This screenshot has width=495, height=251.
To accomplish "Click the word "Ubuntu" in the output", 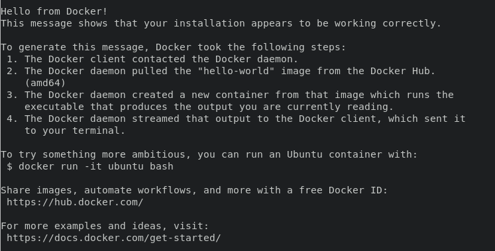I will [x=305, y=154].
